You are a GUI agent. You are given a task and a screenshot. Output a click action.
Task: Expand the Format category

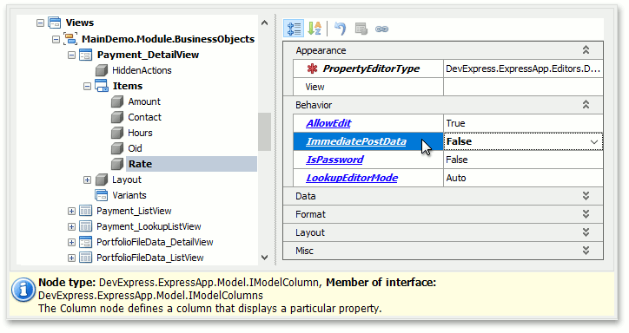[x=586, y=214]
